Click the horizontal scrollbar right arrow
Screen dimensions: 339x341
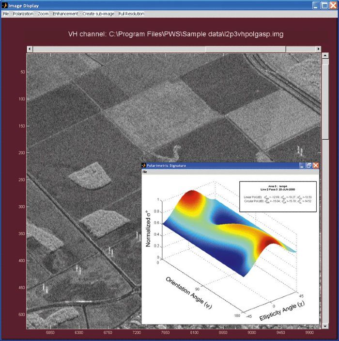318,49
